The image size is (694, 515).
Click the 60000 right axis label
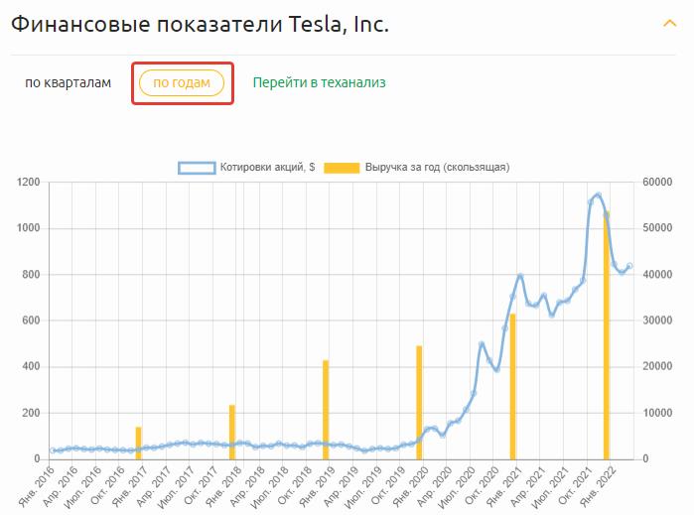[657, 183]
